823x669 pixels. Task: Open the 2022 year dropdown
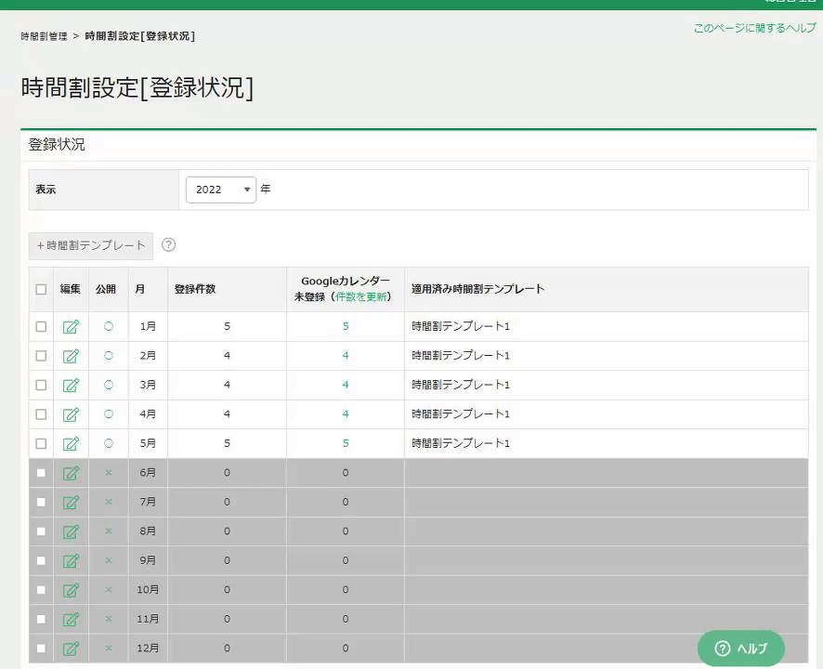[x=221, y=190]
